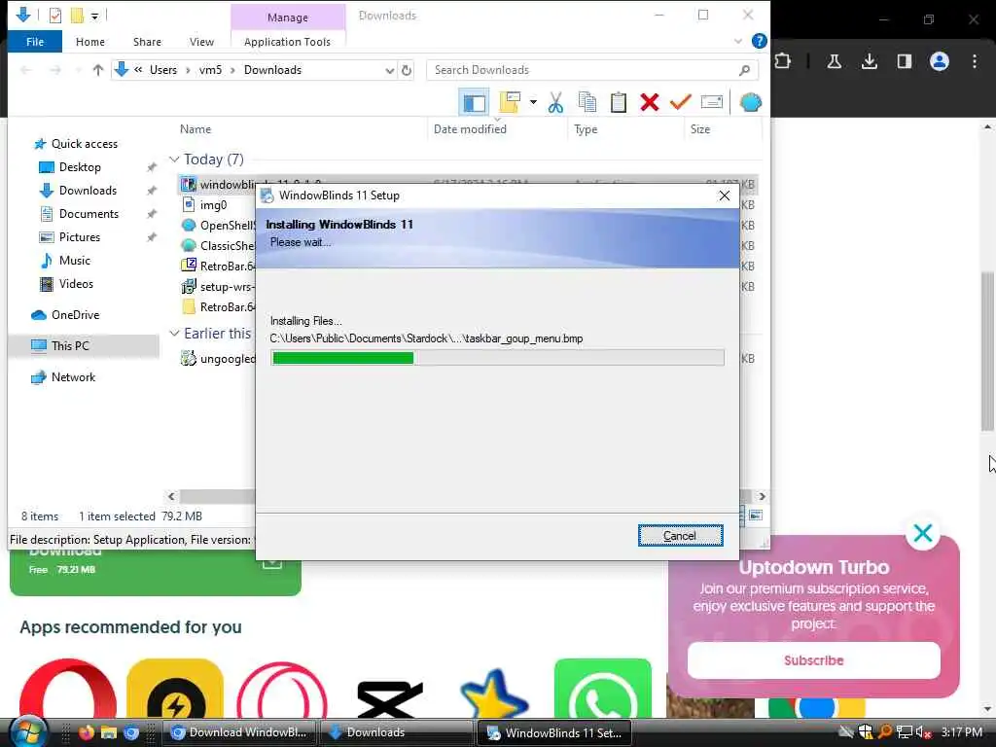Sort by the Date modified column
The image size is (996, 747).
coord(470,129)
